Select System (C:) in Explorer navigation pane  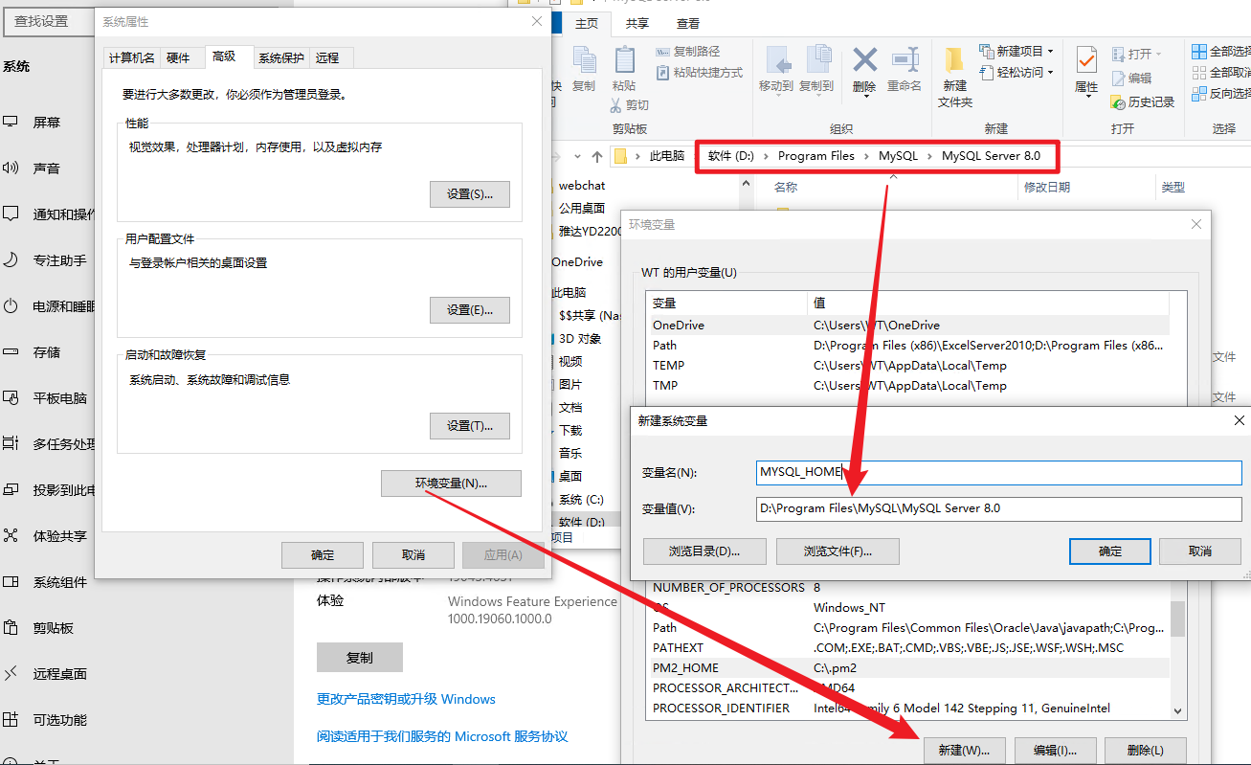coord(582,500)
